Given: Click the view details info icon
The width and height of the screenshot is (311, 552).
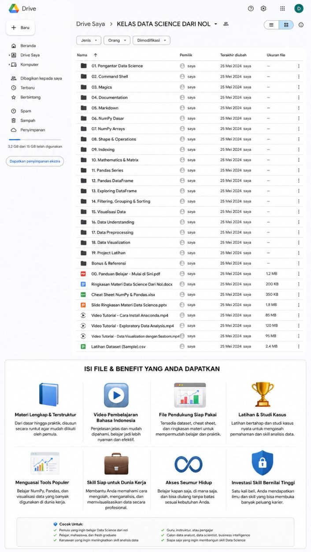Looking at the screenshot, I should coord(301,25).
